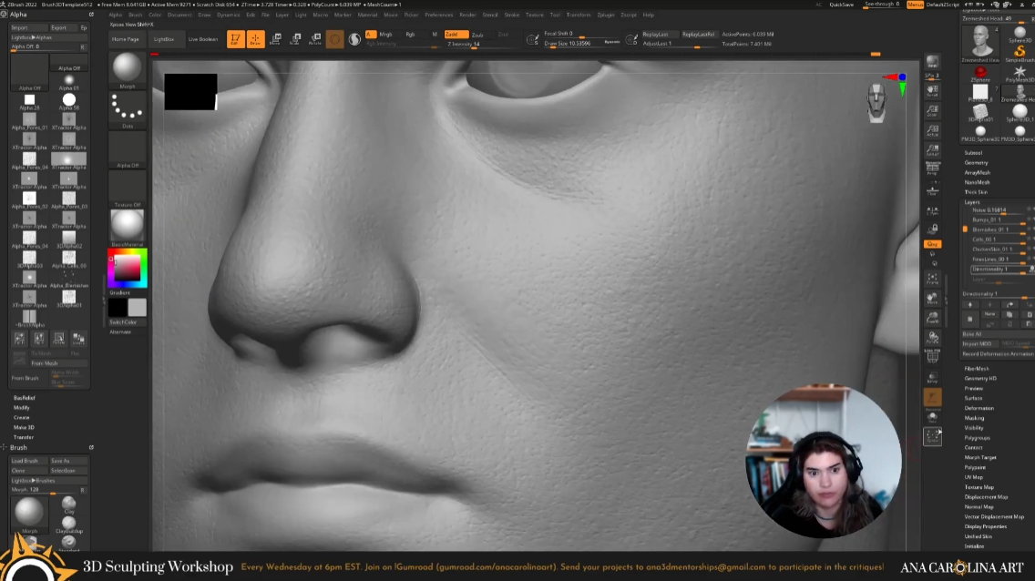Select the PolyMesh3D star tool
Screen dimensions: 1035x581
[1020, 73]
